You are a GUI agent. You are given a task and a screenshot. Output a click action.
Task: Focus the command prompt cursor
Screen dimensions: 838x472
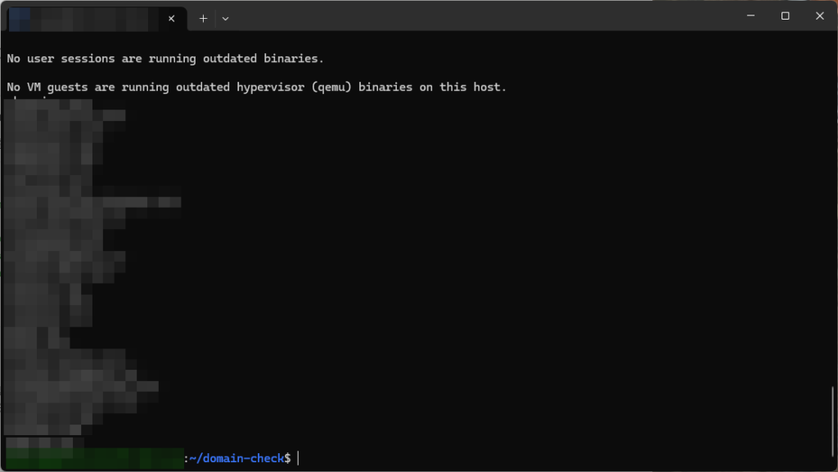(x=298, y=458)
